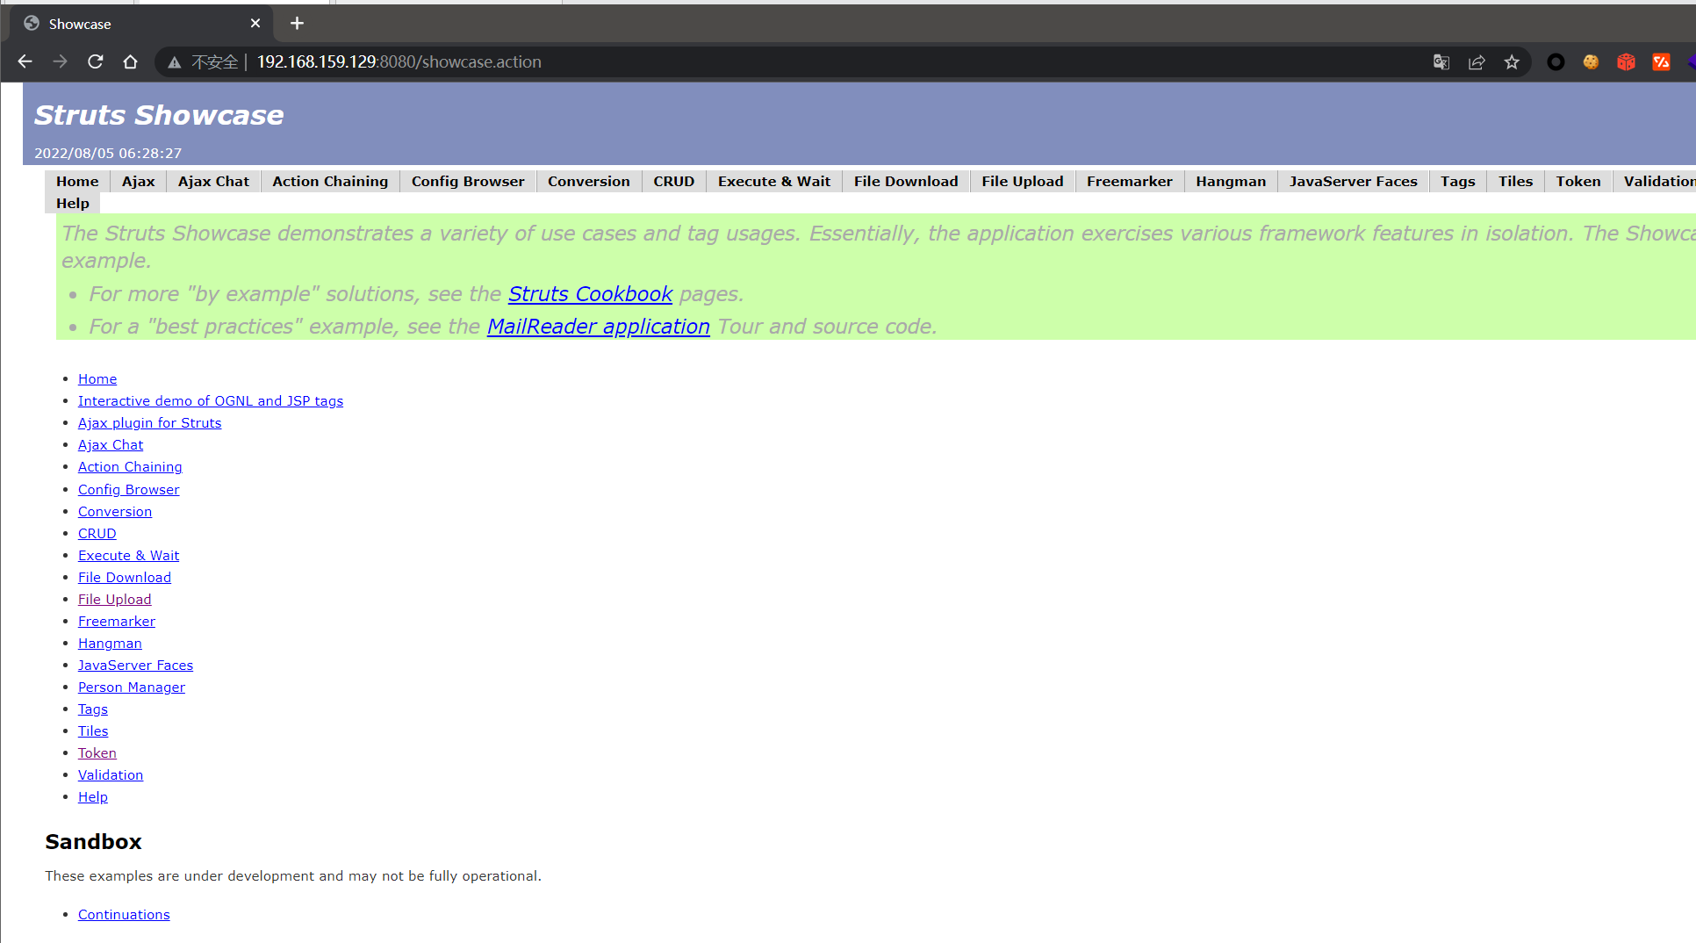The width and height of the screenshot is (1696, 943).
Task: Open the Person Manager link
Action: tap(132, 687)
